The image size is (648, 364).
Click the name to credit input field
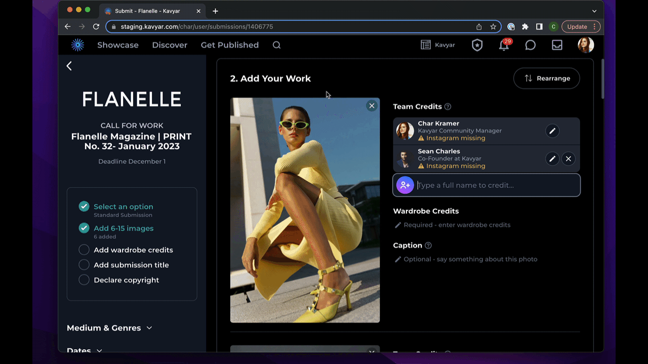[487, 185]
